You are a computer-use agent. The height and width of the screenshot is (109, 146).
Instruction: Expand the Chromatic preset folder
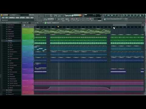(13, 52)
